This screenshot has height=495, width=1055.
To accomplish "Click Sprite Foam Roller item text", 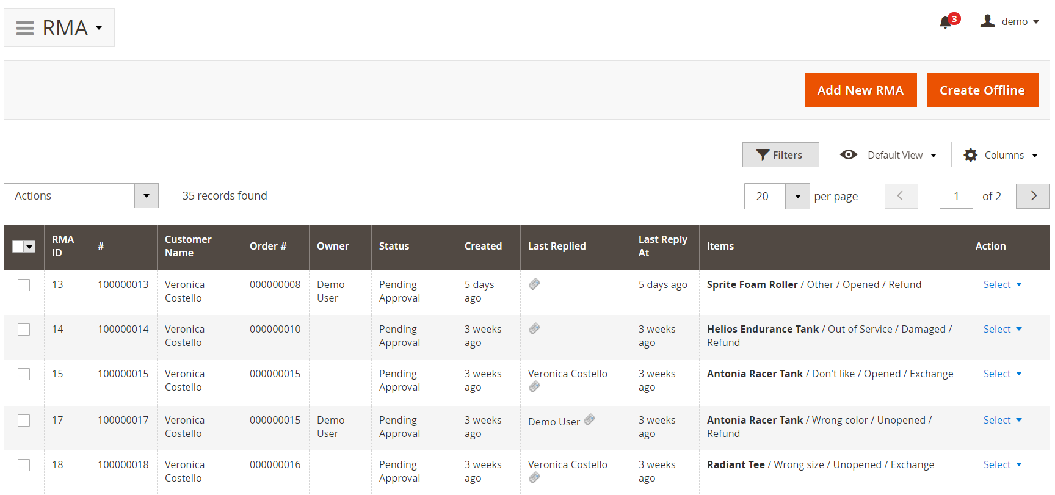I will [x=752, y=284].
